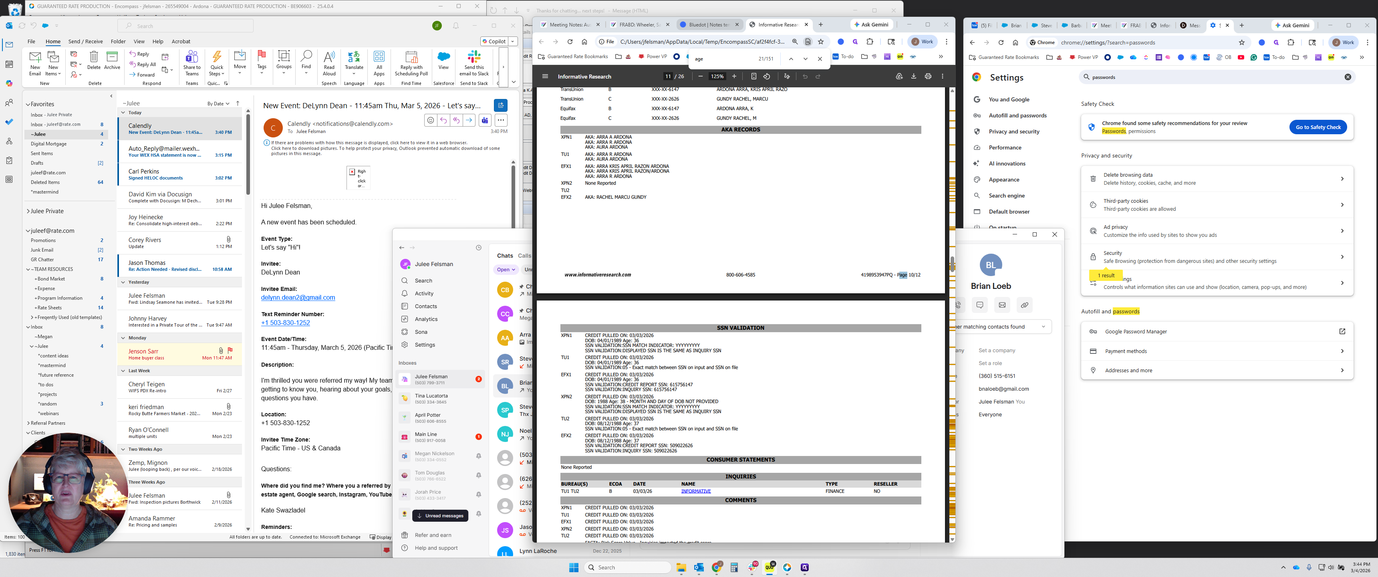Select Privacy and security settings section
Image resolution: width=1378 pixels, height=577 pixels.
(1014, 132)
